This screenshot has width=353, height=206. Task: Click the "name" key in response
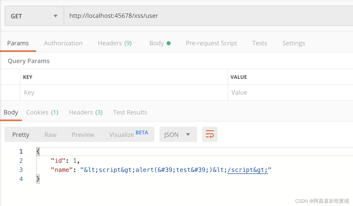pos(62,170)
